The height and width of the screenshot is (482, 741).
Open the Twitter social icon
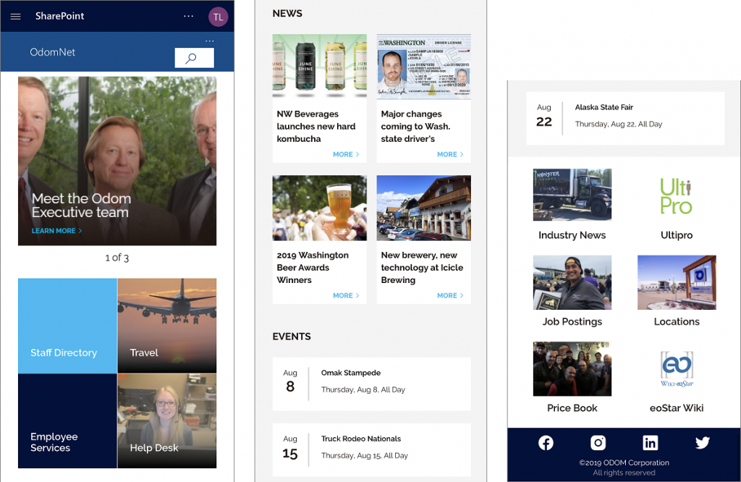tap(702, 443)
